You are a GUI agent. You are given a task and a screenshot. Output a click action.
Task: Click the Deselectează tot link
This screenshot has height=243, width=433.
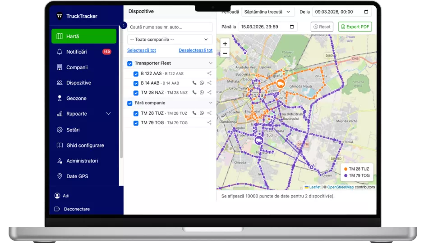pos(195,50)
